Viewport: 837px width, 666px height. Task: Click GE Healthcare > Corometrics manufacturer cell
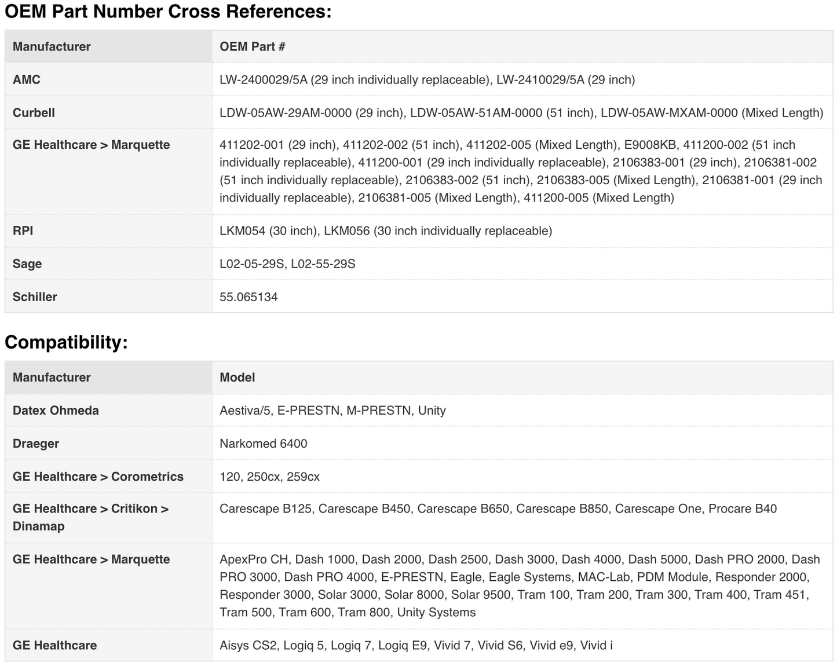coord(109,476)
